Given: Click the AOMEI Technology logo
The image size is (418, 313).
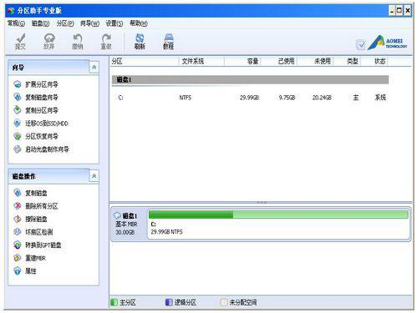Looking at the screenshot, I should coord(388,43).
